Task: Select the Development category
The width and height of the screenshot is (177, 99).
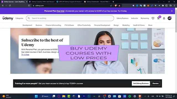Action: pyautogui.click(x=27, y=25)
